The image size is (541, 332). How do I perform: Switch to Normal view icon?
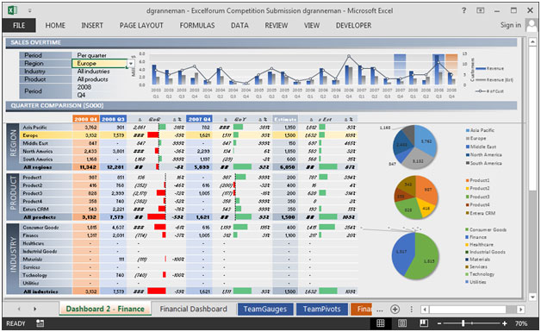(x=380, y=323)
